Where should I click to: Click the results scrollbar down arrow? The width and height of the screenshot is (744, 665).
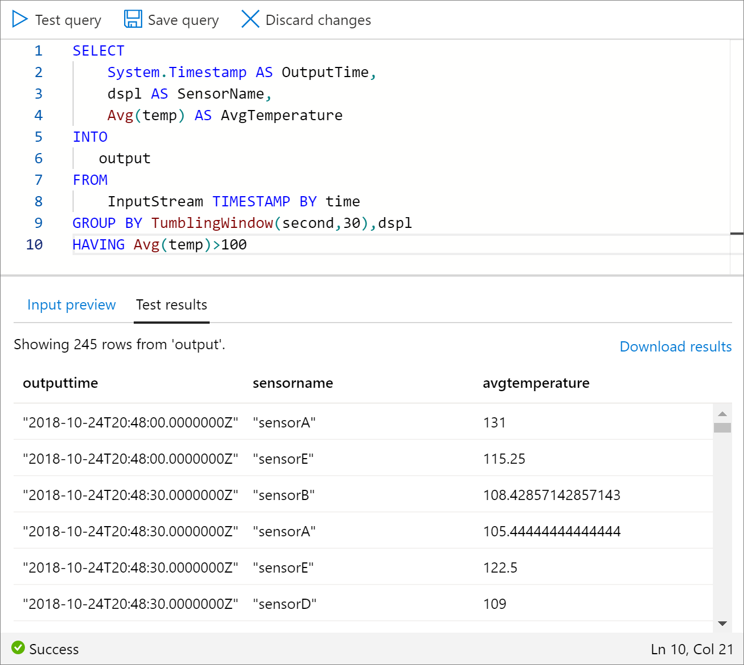coord(722,624)
